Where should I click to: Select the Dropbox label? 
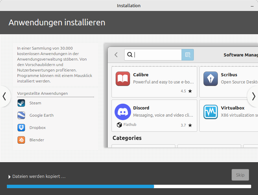coord(37,128)
